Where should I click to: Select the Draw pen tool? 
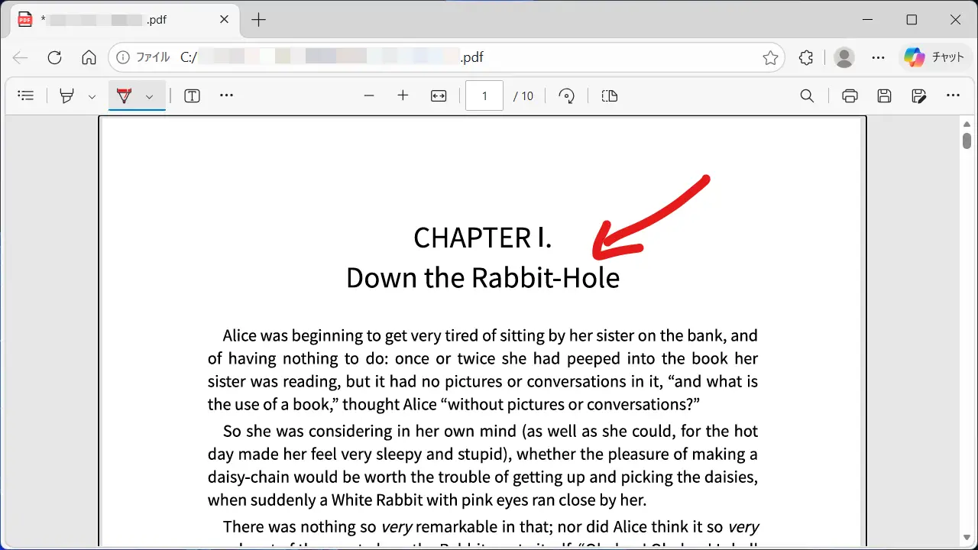pos(66,95)
